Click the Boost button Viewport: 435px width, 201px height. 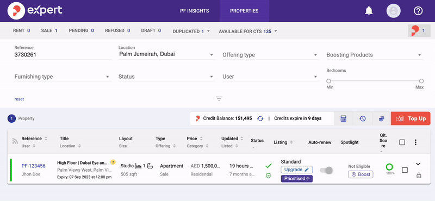361,174
